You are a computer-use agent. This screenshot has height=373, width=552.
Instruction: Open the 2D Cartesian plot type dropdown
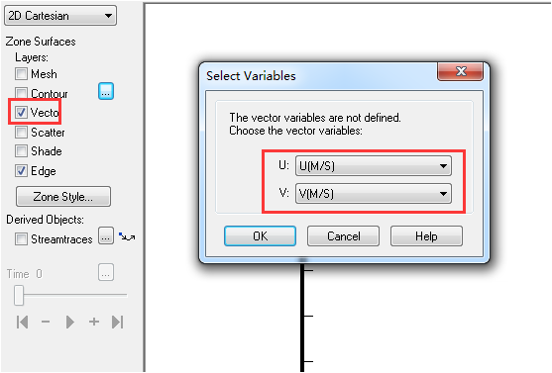click(60, 16)
